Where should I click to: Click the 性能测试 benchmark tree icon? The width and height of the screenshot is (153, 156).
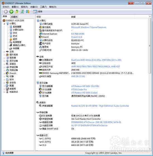tap(7, 92)
